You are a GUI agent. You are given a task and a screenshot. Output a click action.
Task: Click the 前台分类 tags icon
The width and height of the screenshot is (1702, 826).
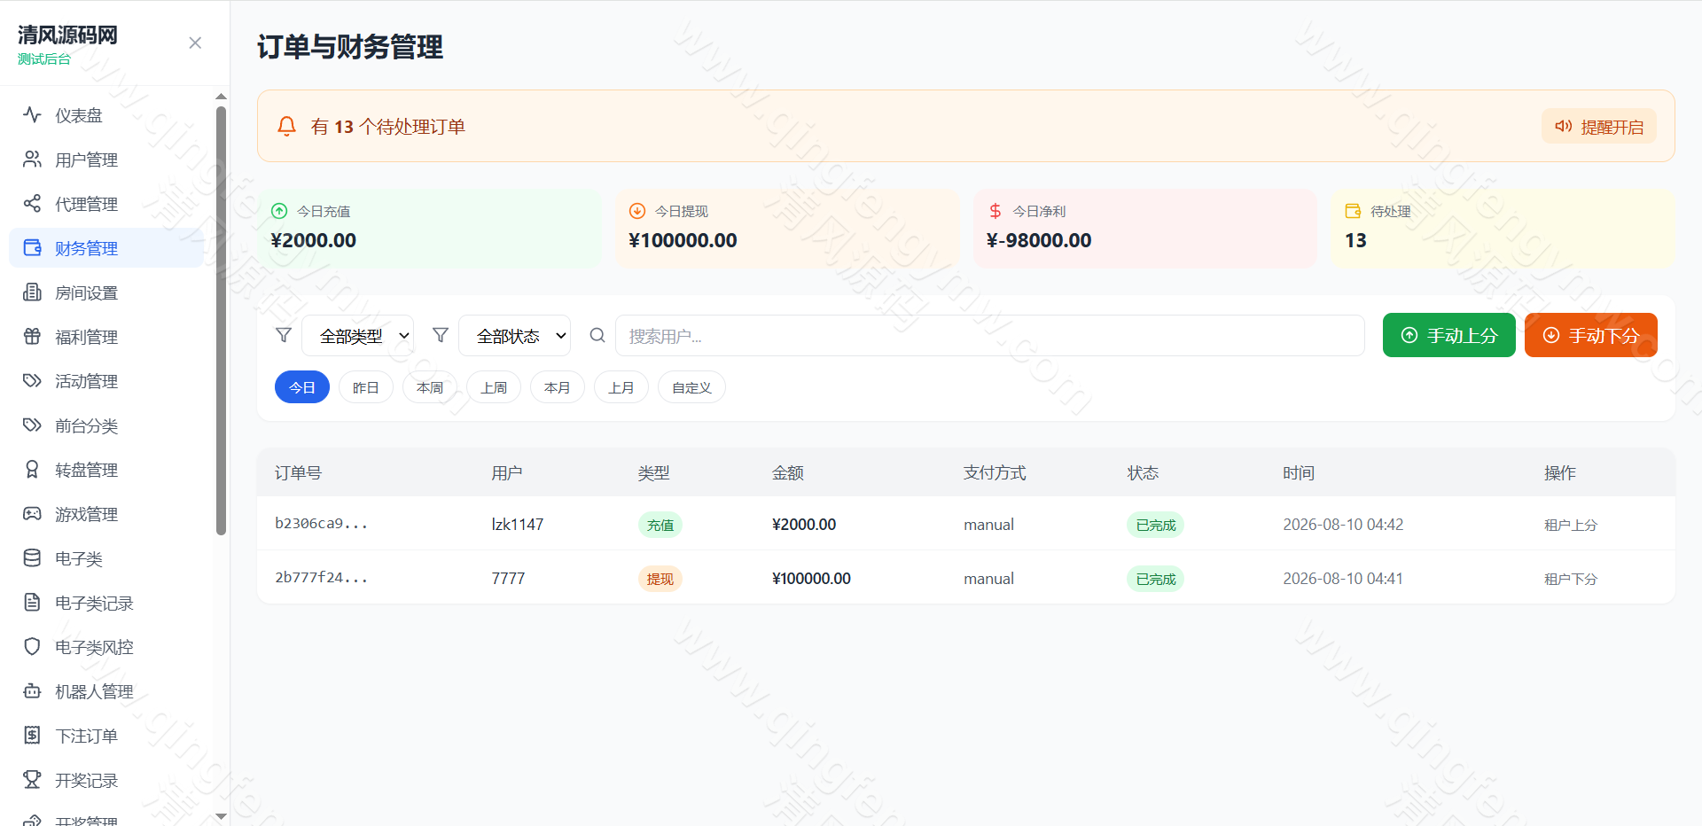(x=32, y=425)
